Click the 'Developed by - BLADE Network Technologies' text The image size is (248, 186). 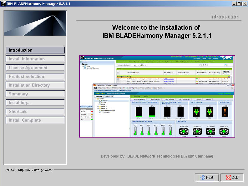pyautogui.click(x=157, y=156)
